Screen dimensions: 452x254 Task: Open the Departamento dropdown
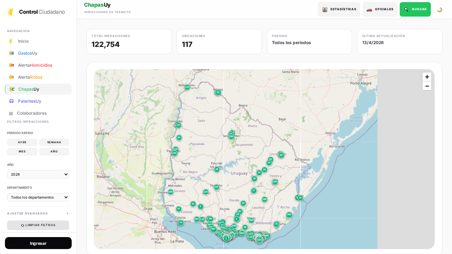pos(38,197)
